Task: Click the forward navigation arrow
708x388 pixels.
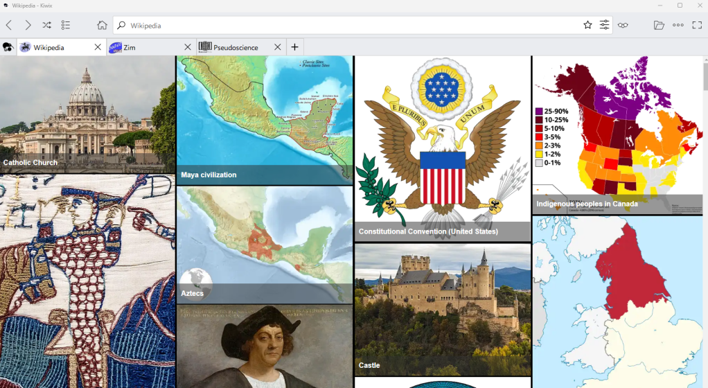Action: tap(28, 25)
